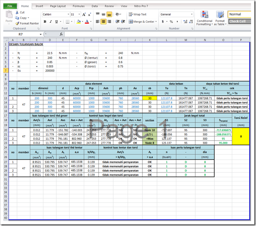Open the Underline style dropdown arrow
256x226 pixels.
point(61,21)
